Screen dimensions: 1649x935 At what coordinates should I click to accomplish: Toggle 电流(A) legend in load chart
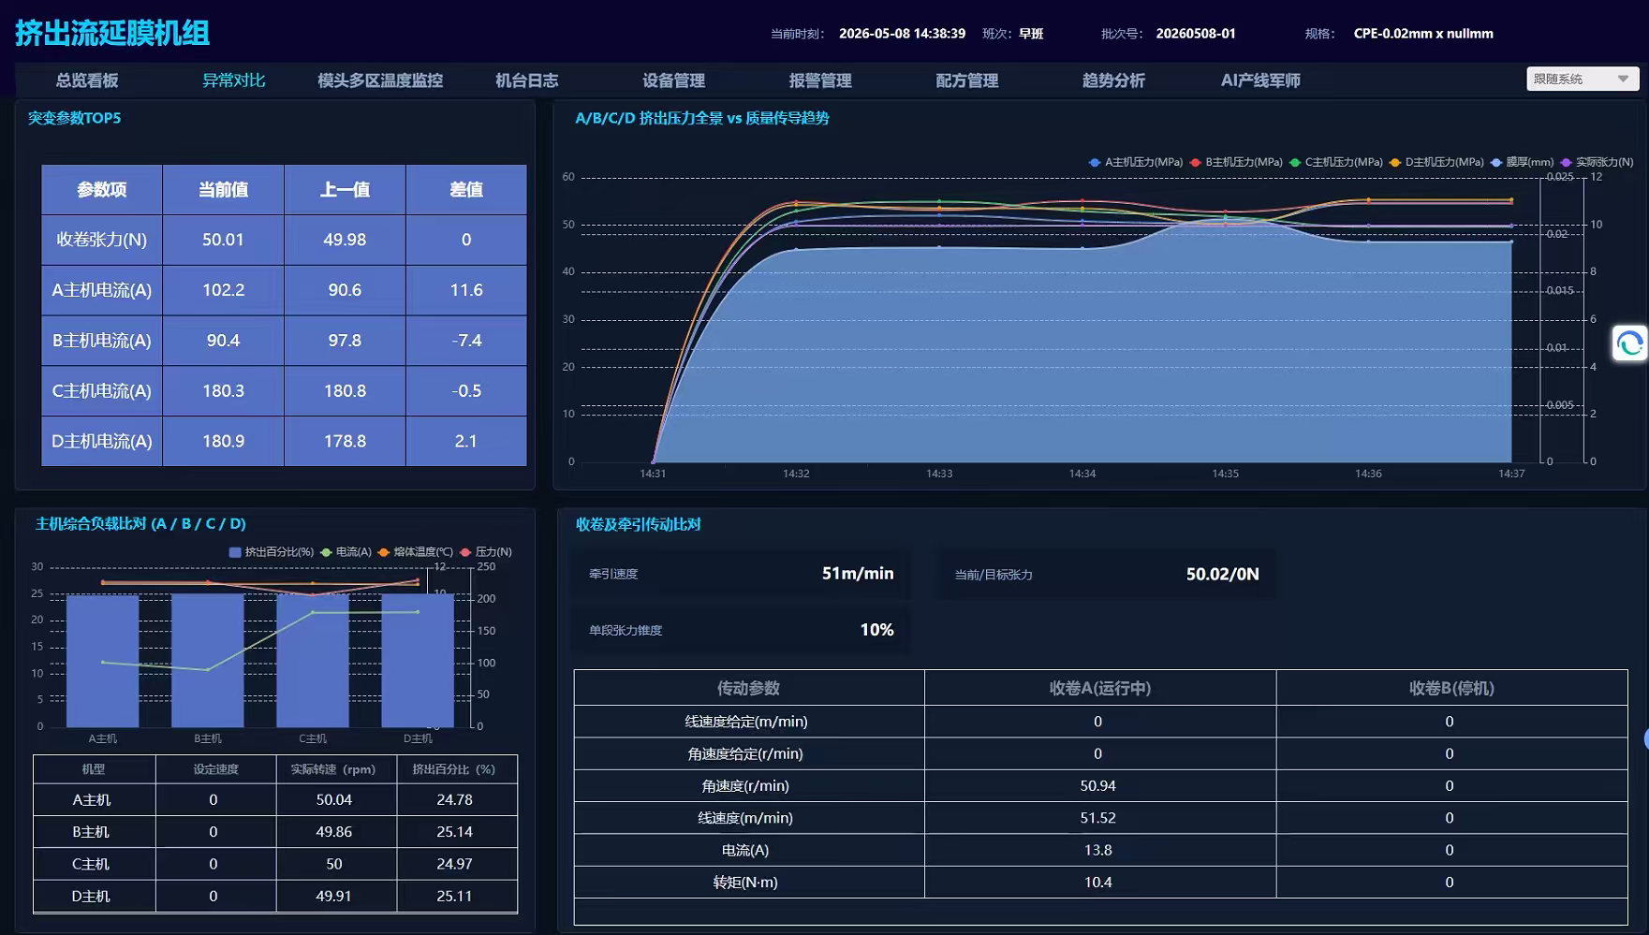346,552
